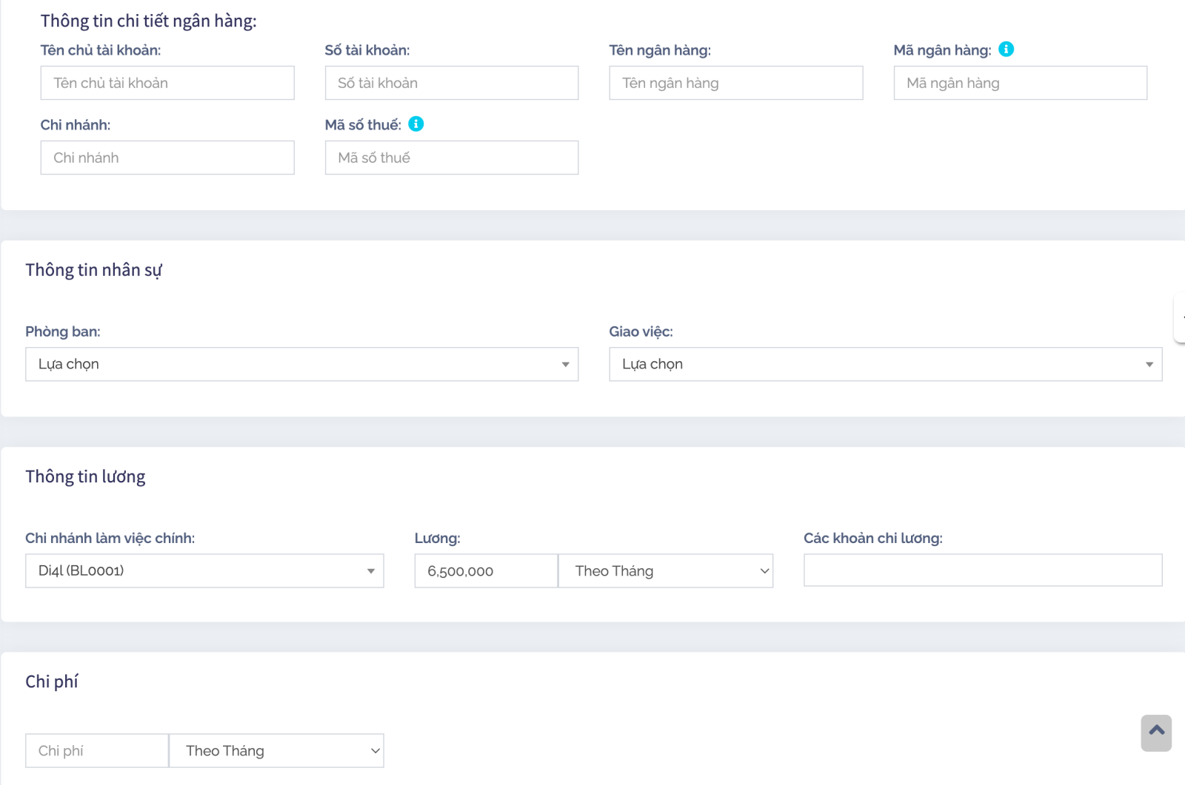
Task: Click the Chi phí amount input
Action: pos(97,750)
